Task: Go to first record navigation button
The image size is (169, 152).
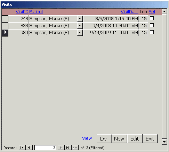Action: (22, 148)
